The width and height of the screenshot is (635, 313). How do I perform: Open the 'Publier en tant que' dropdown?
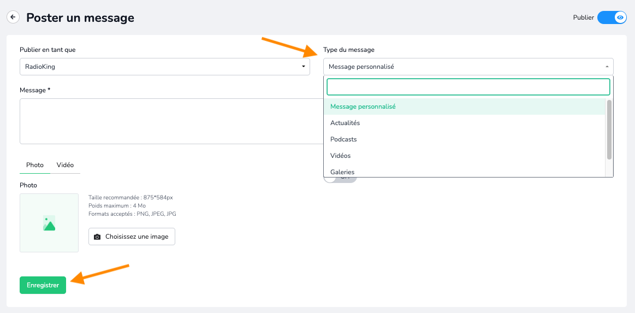(x=165, y=67)
